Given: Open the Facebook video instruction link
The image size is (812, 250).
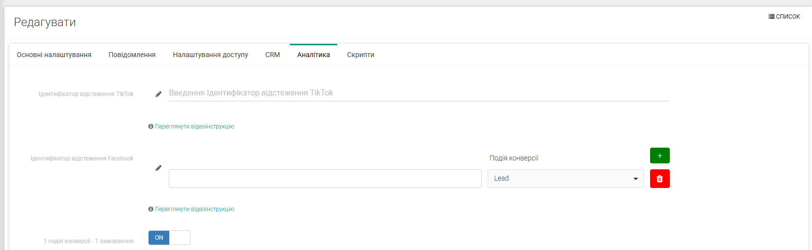Looking at the screenshot, I should pyautogui.click(x=194, y=209).
